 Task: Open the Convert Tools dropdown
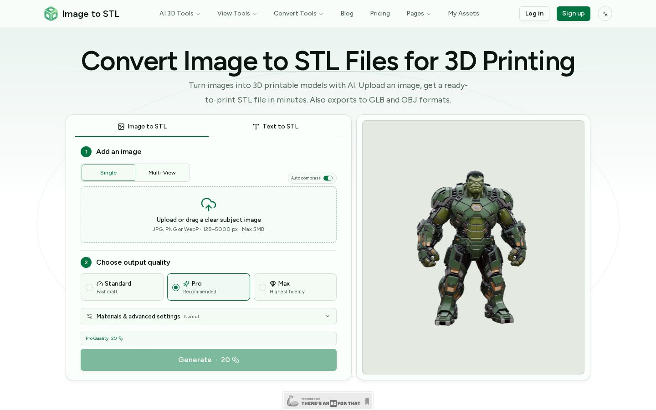(298, 14)
